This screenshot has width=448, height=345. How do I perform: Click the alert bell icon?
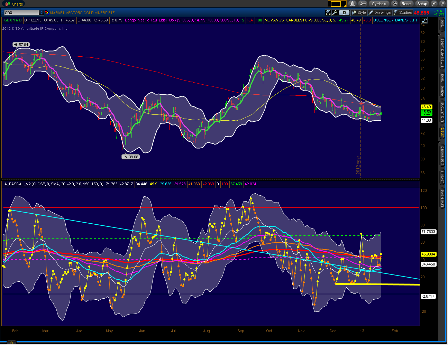coord(353,4)
